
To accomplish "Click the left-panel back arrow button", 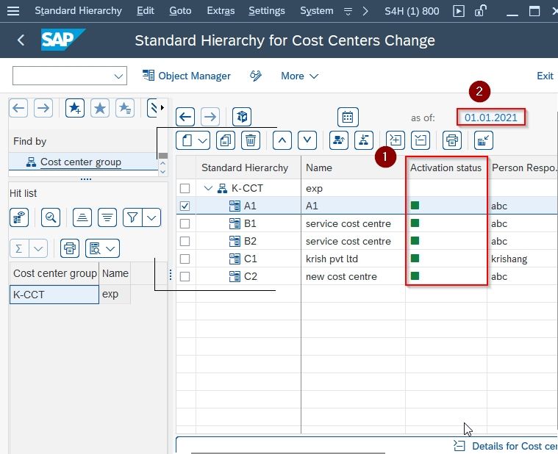I will tap(18, 108).
